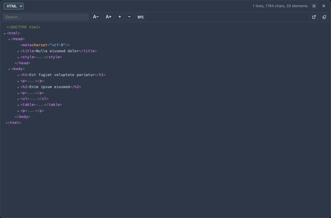
Task: Collapse the body node arrow
Action: 9,69
